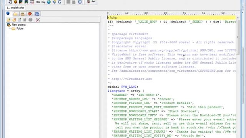246x138 pixels.
Task: Click the arrow-with-lines icon left of cube
Action: pos(10,2)
